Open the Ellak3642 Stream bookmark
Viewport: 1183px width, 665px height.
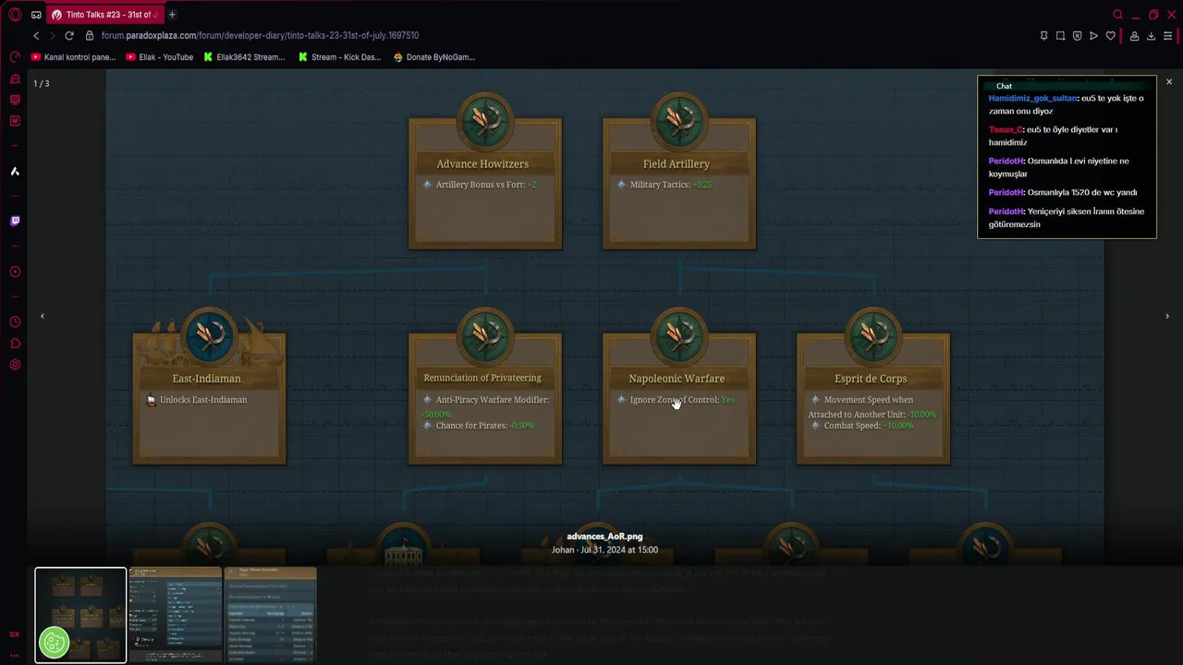pyautogui.click(x=245, y=57)
